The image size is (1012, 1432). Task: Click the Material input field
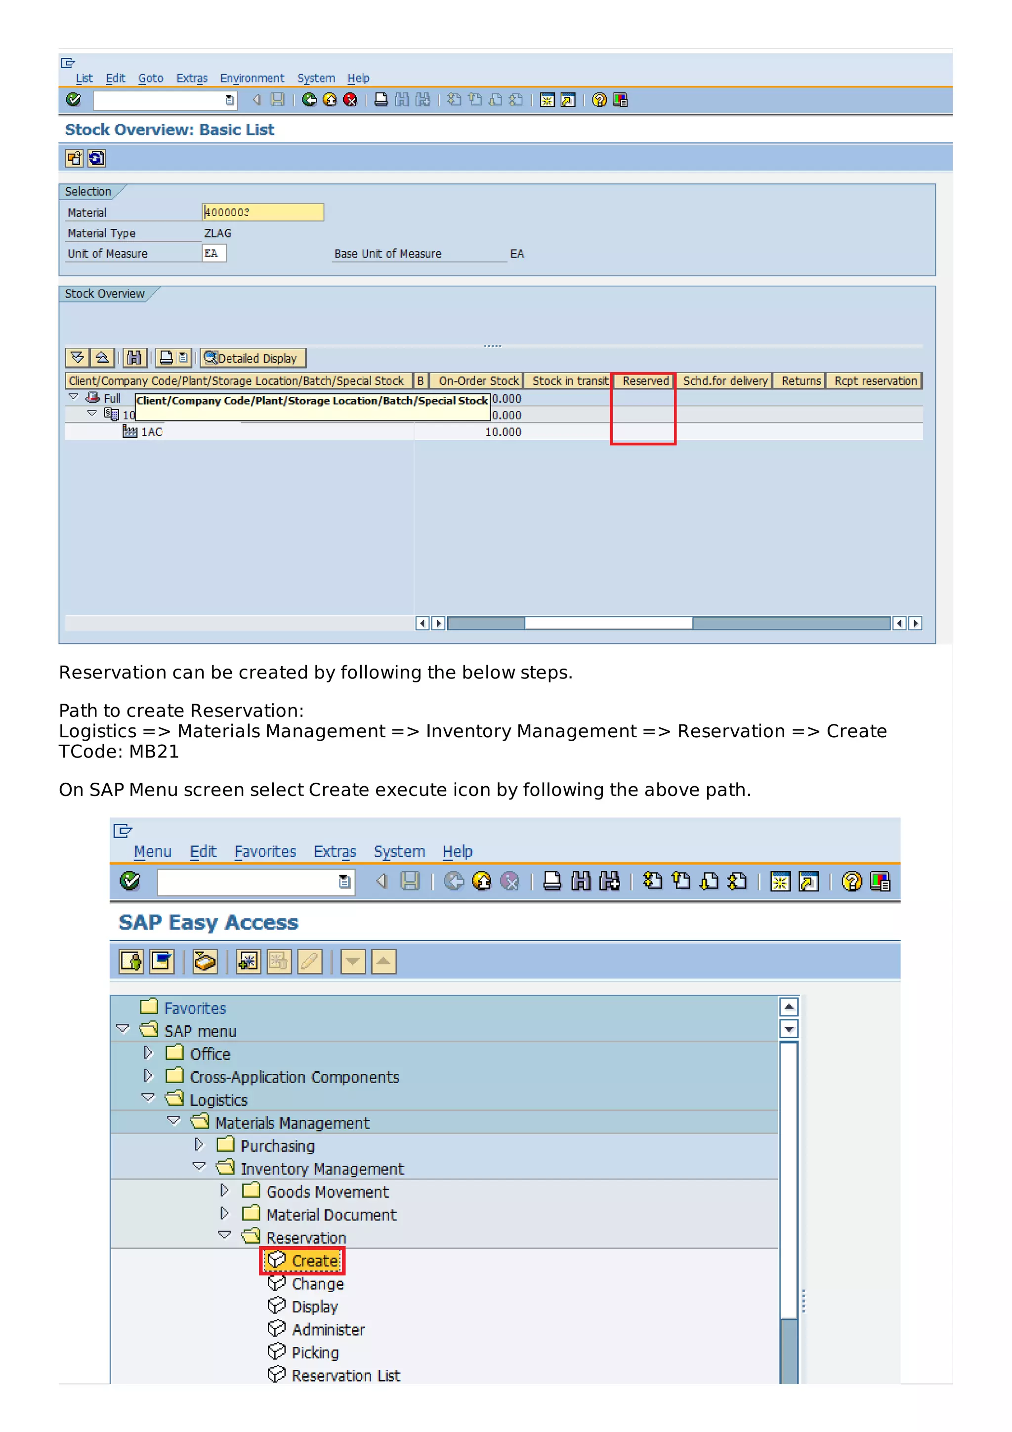point(263,212)
